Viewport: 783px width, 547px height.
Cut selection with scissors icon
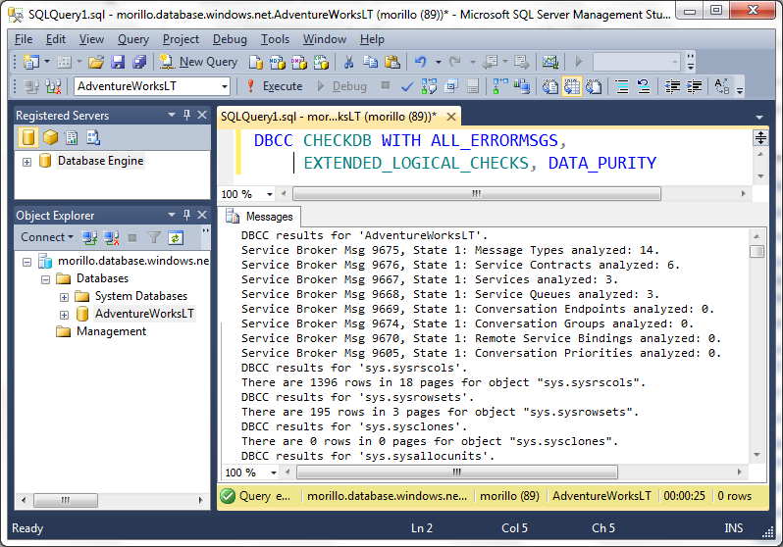[348, 62]
